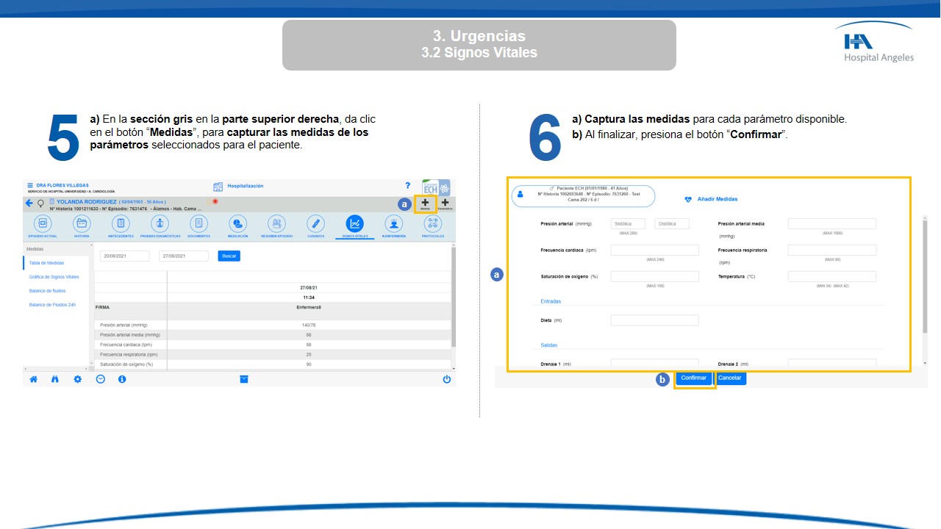
Task: Open the hamburger menu next to doctor name
Action: coord(30,185)
